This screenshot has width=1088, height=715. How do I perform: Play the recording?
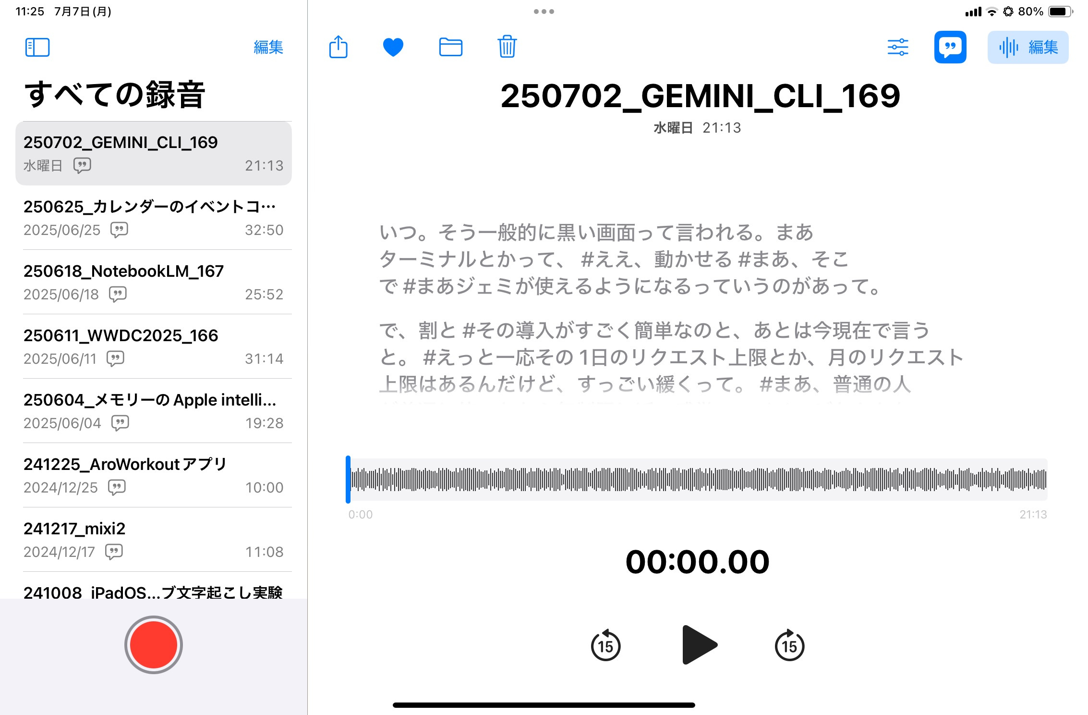point(699,645)
